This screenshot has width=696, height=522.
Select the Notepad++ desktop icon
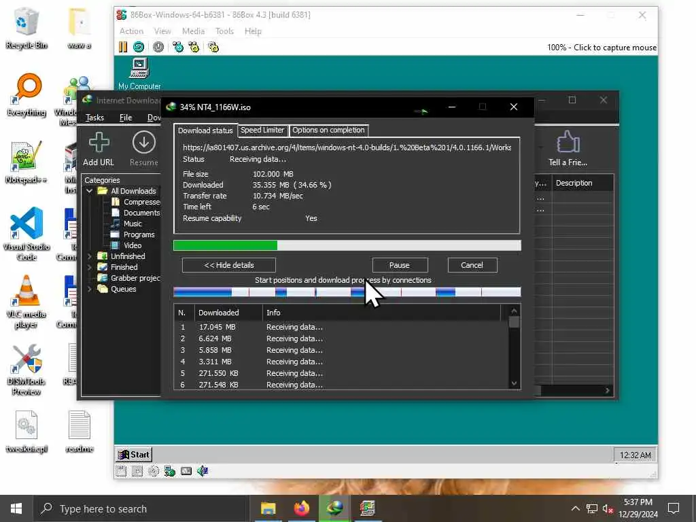pyautogui.click(x=27, y=162)
